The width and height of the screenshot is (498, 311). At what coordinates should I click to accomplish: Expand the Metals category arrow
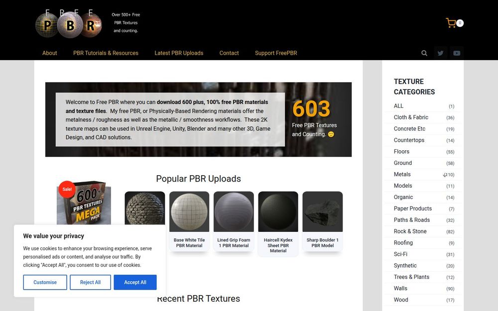[445, 175]
